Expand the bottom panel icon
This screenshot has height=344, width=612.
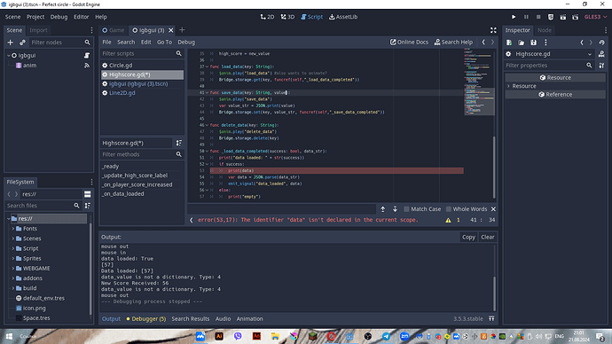pos(491,318)
